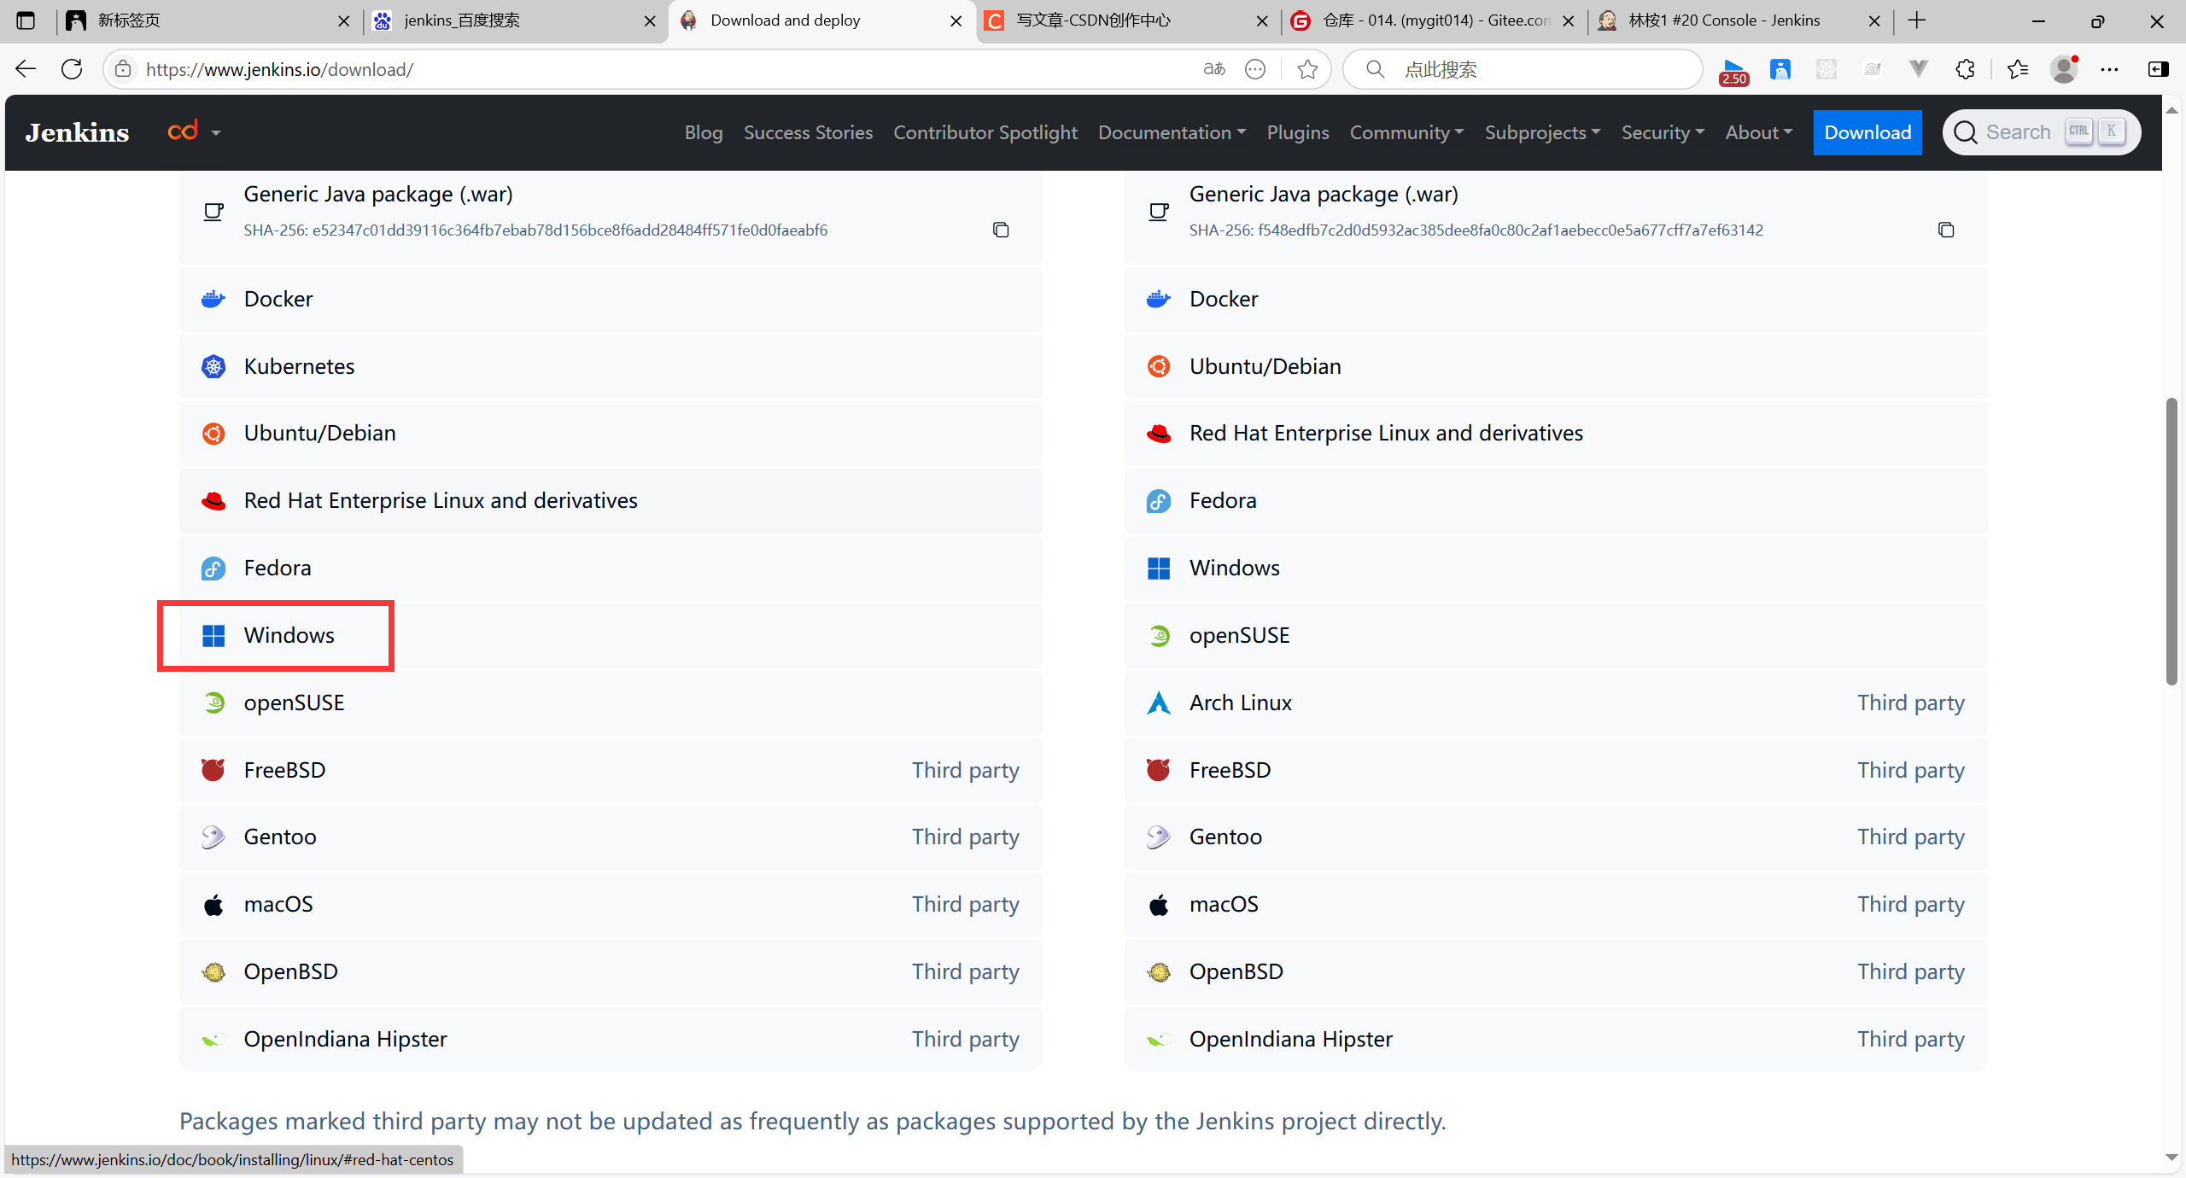Click the Jenkins site Search box
The image size is (2186, 1178).
(2041, 132)
